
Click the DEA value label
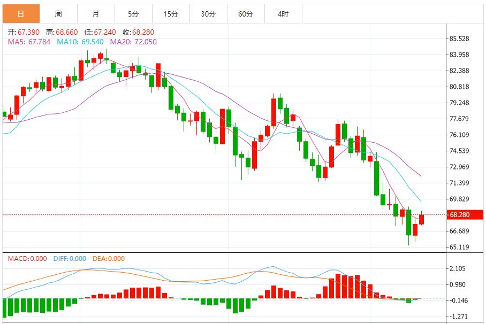pyautogui.click(x=109, y=259)
